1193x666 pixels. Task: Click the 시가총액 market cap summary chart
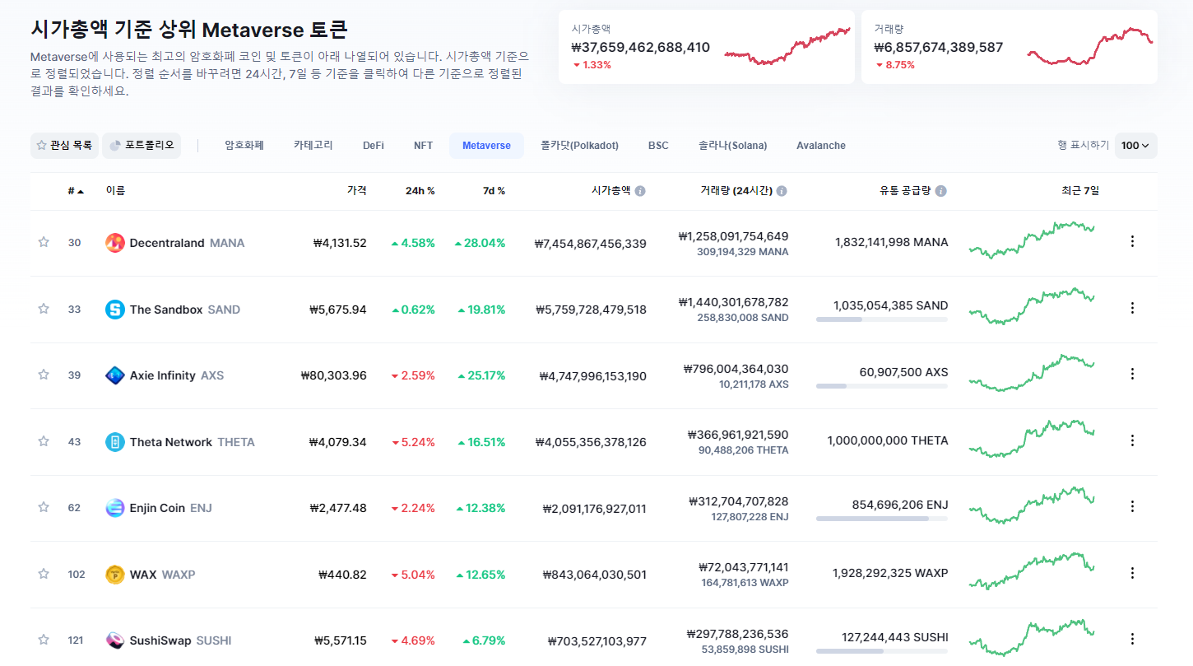click(x=787, y=46)
